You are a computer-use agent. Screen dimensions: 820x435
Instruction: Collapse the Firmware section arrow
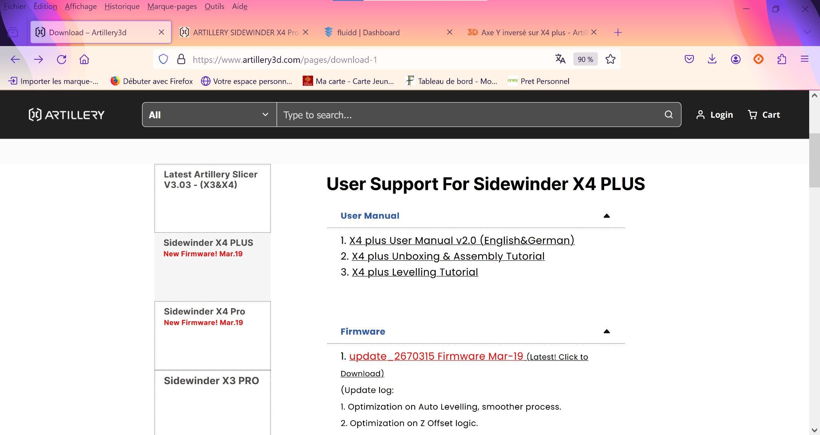click(x=607, y=331)
